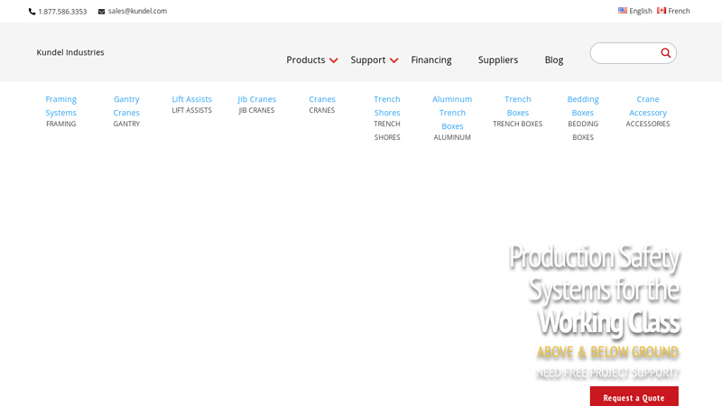Click the Kundel Industries logo text
The height and width of the screenshot is (406, 722).
70,52
